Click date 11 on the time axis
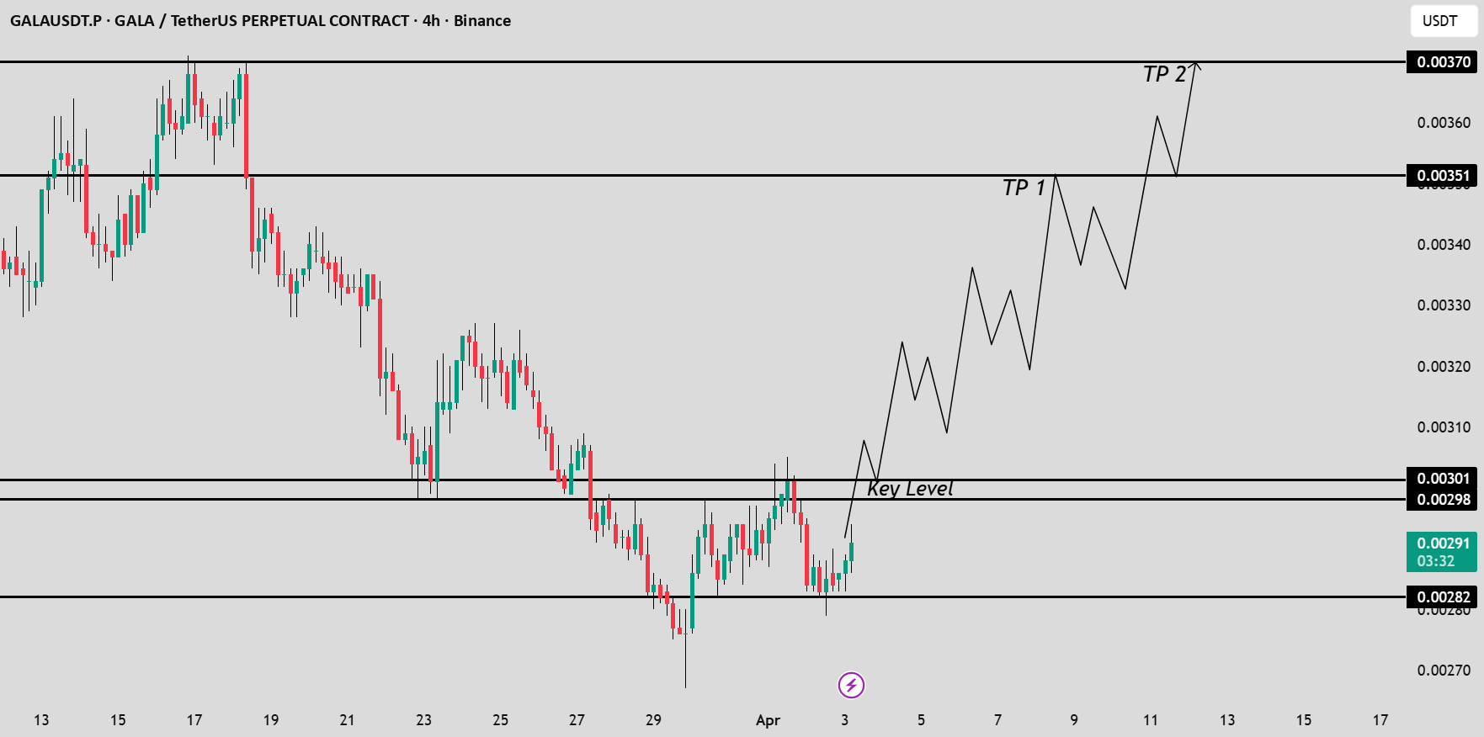The height and width of the screenshot is (737, 1484). point(1151,720)
